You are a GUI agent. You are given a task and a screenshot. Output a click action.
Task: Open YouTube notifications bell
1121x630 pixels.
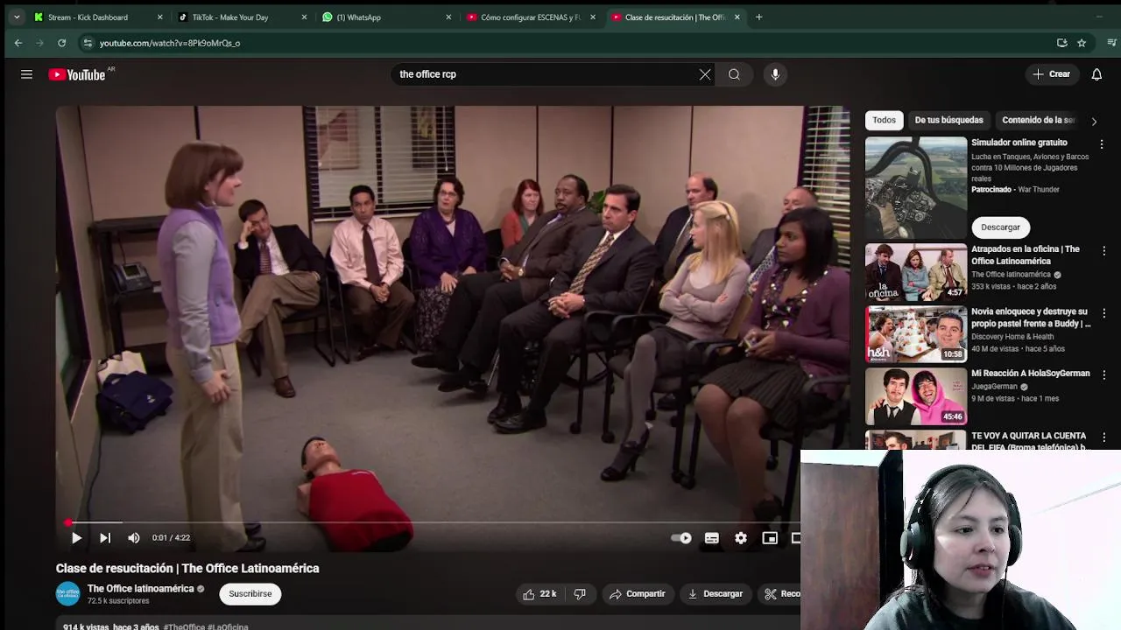click(1096, 74)
